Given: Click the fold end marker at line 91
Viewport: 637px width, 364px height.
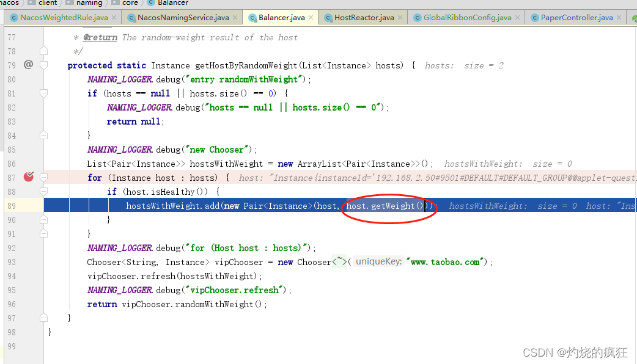Looking at the screenshot, I should [44, 233].
